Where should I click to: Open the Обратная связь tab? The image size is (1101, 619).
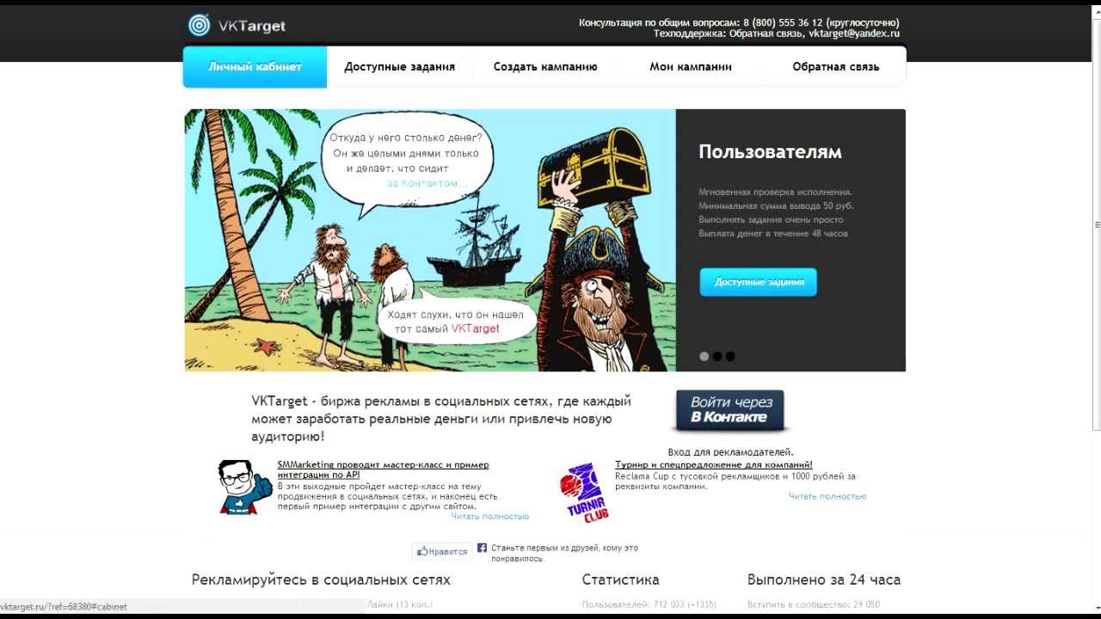[x=835, y=67]
